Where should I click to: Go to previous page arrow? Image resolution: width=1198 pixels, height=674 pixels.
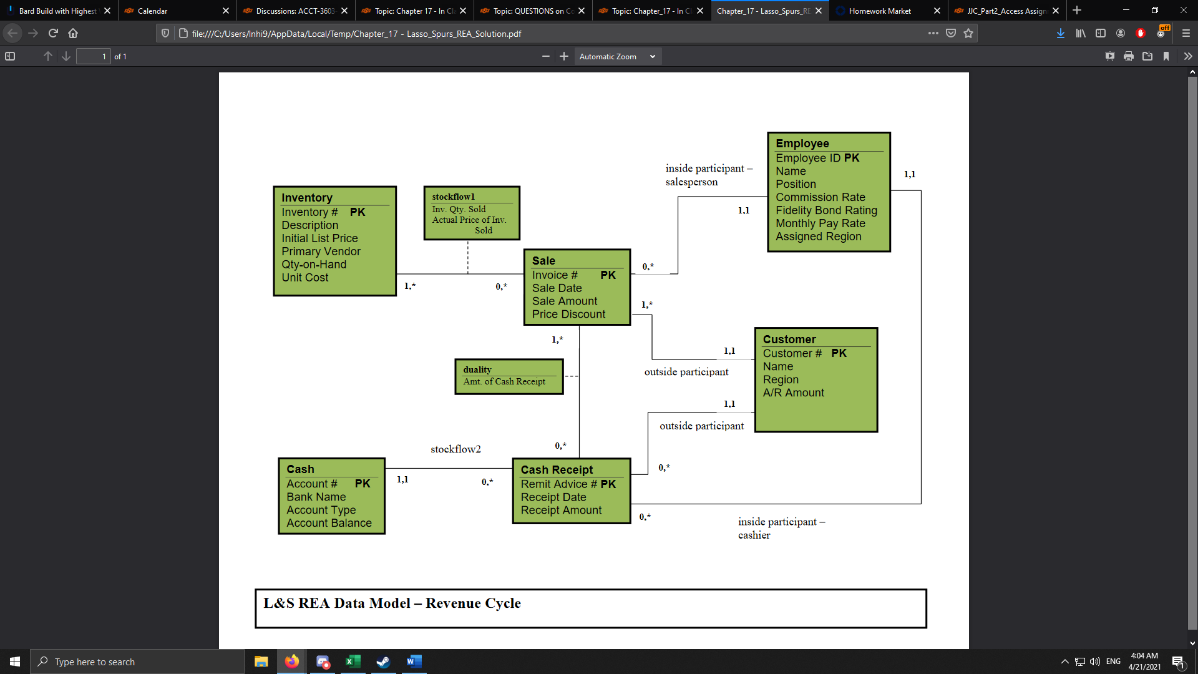(48, 56)
